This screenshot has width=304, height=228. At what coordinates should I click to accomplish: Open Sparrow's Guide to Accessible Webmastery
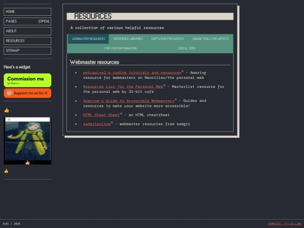pos(128,101)
